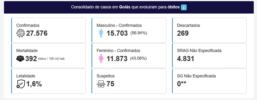Click the 11.873 female confirmed number

pos(117,59)
